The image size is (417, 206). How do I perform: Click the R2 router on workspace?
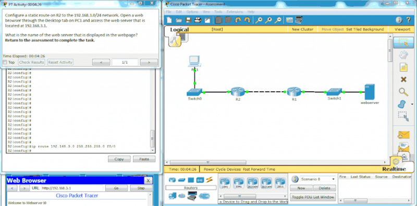[x=238, y=92]
